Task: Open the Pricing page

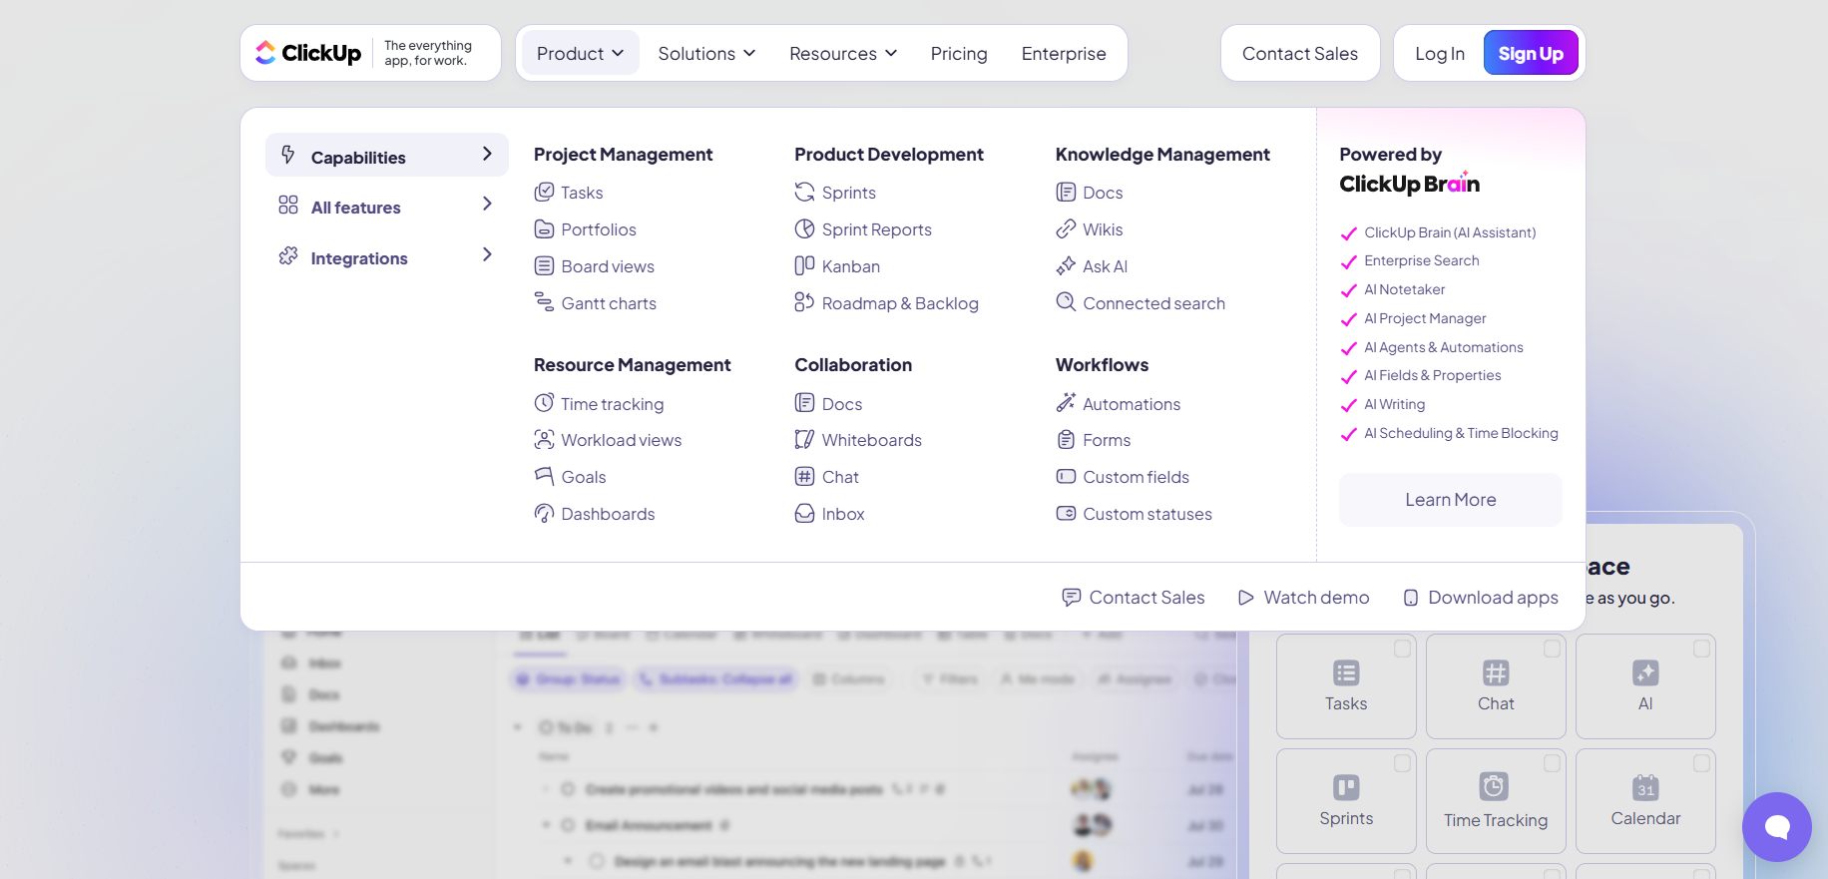Action: click(x=959, y=54)
